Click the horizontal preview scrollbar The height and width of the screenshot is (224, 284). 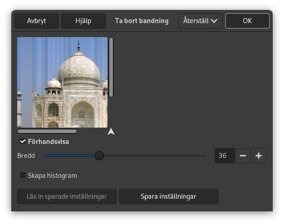(x=47, y=131)
